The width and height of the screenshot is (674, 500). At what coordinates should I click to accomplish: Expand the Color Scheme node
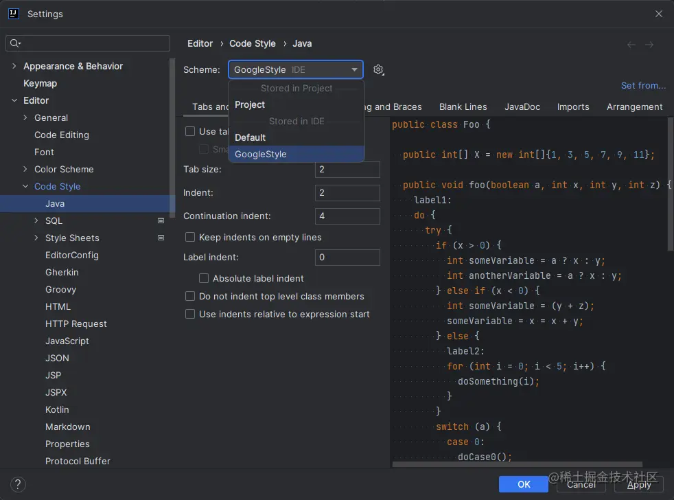tap(25, 169)
